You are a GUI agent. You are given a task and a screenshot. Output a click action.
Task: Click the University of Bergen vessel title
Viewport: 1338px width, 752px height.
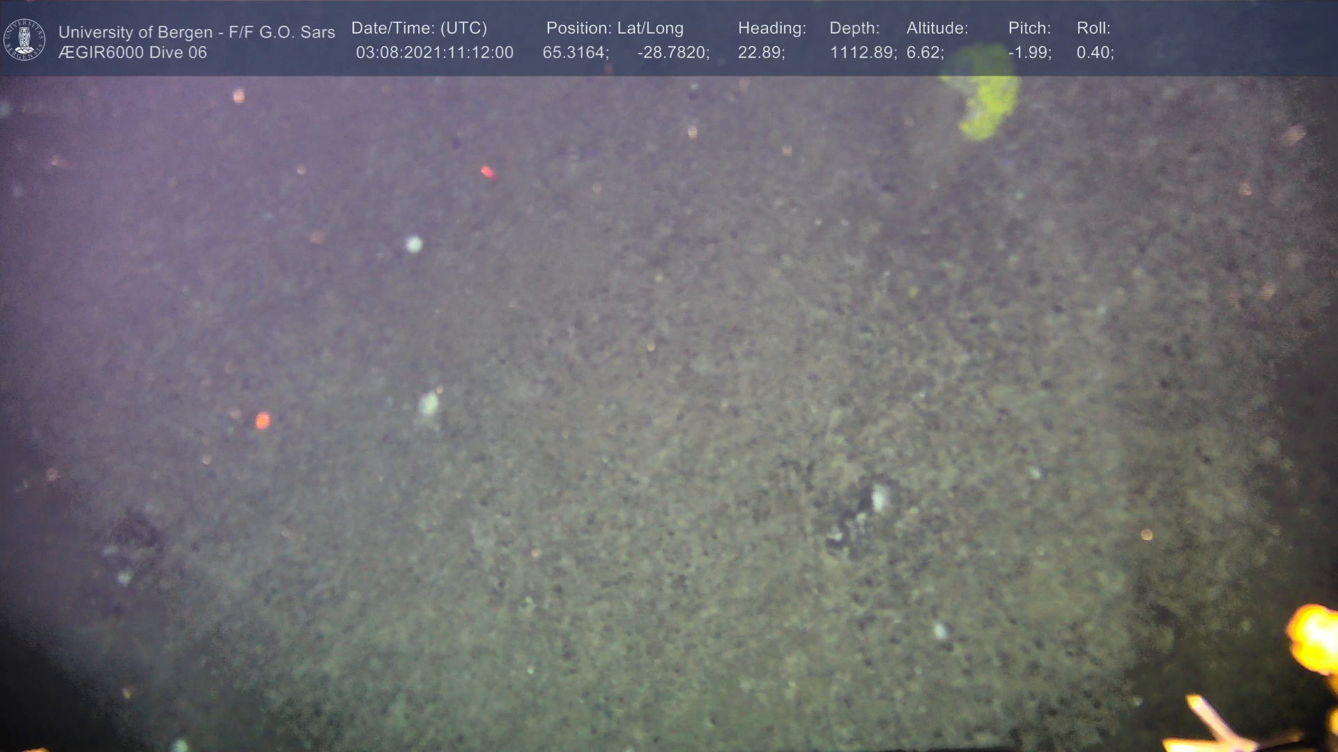click(x=197, y=32)
